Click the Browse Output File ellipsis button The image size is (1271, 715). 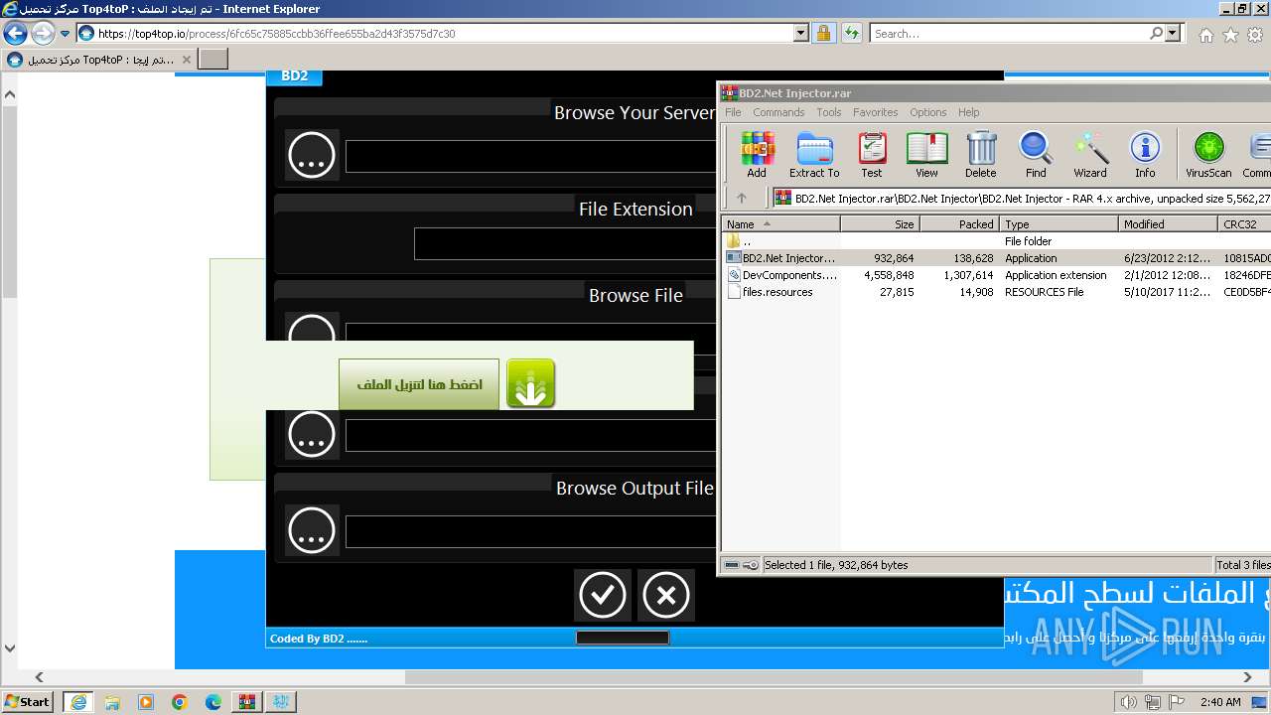[x=312, y=530]
